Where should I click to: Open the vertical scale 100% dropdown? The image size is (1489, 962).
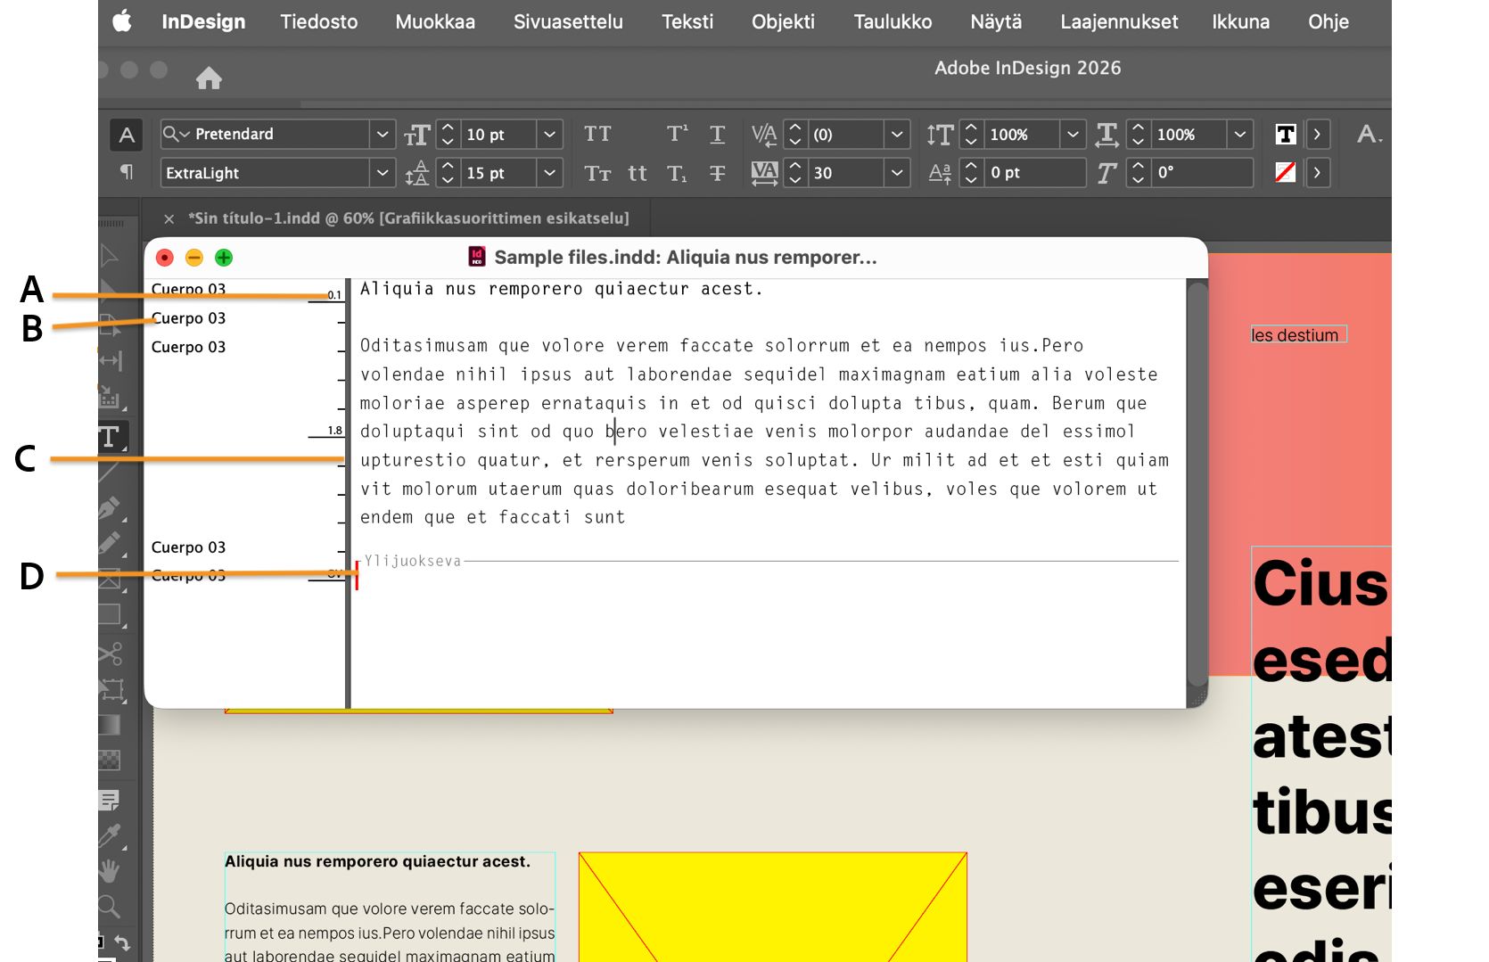[x=1073, y=134]
